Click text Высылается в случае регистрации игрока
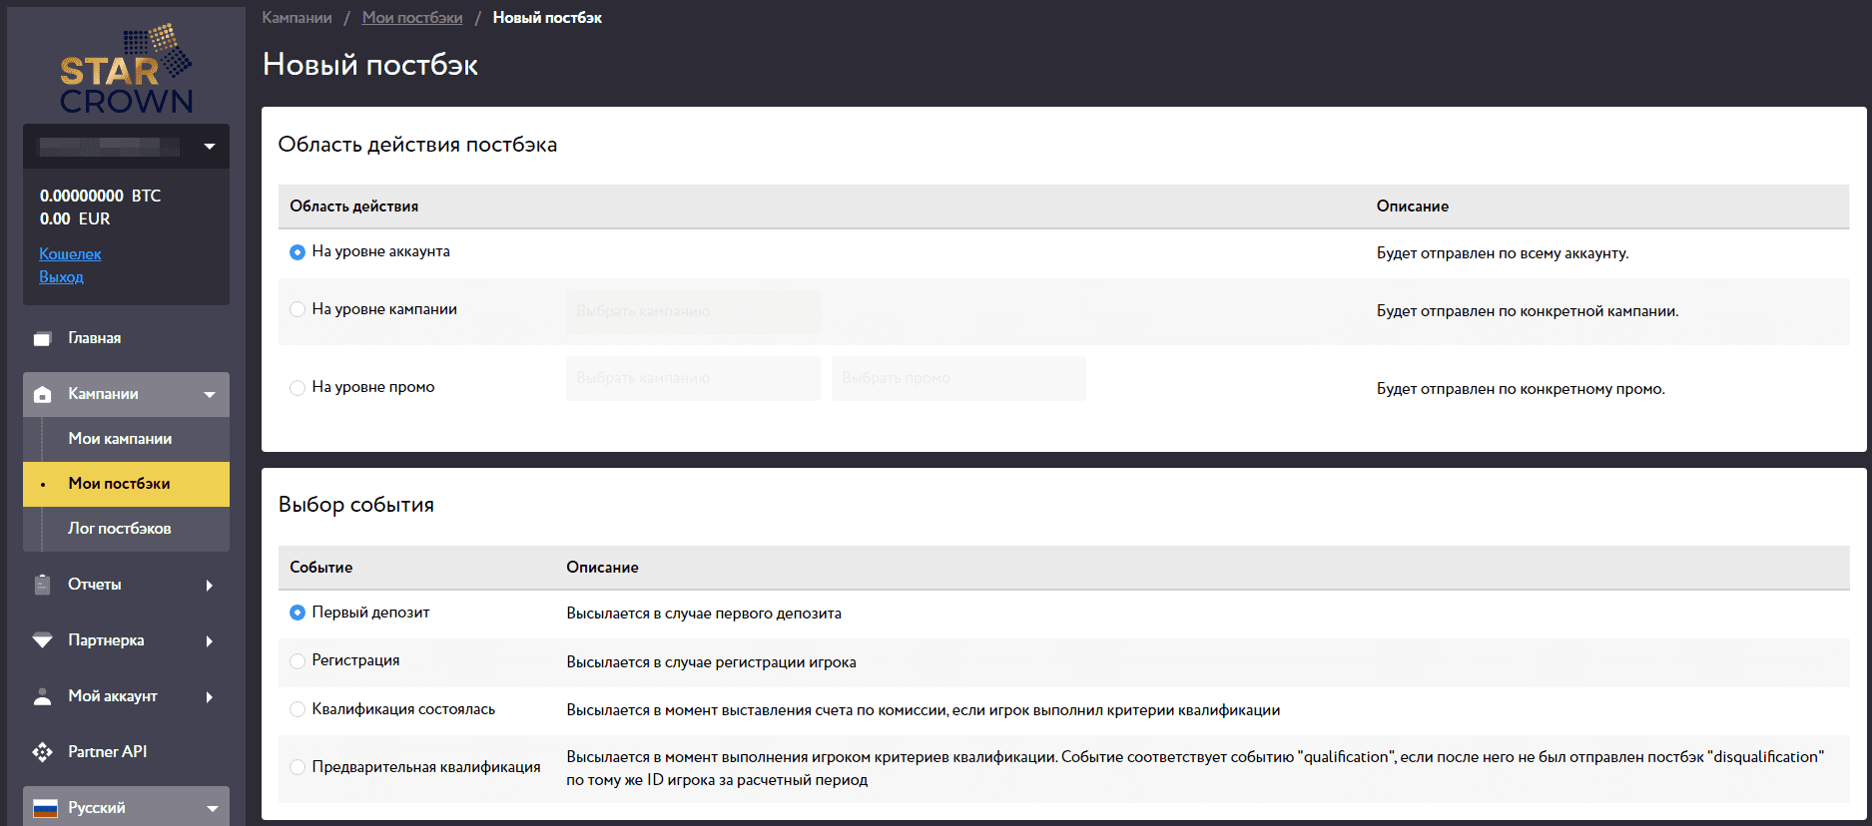This screenshot has width=1872, height=826. point(711,662)
